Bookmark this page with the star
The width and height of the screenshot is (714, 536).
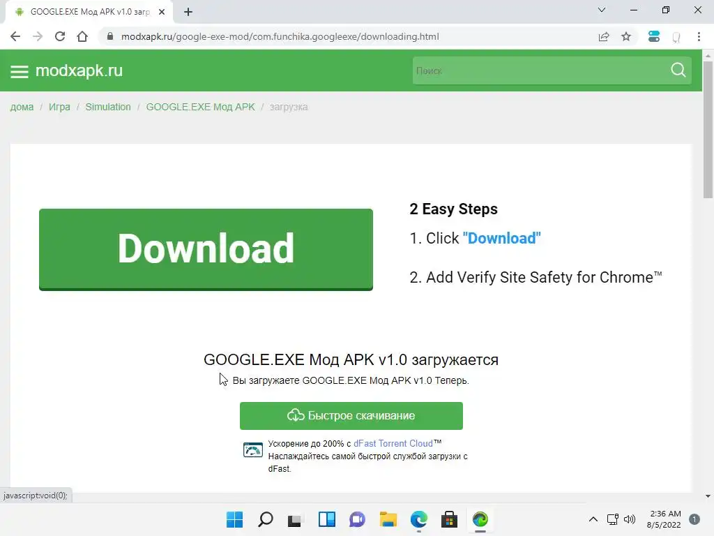pos(626,36)
